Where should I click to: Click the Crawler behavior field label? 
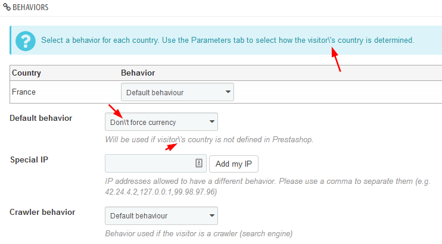(42, 211)
